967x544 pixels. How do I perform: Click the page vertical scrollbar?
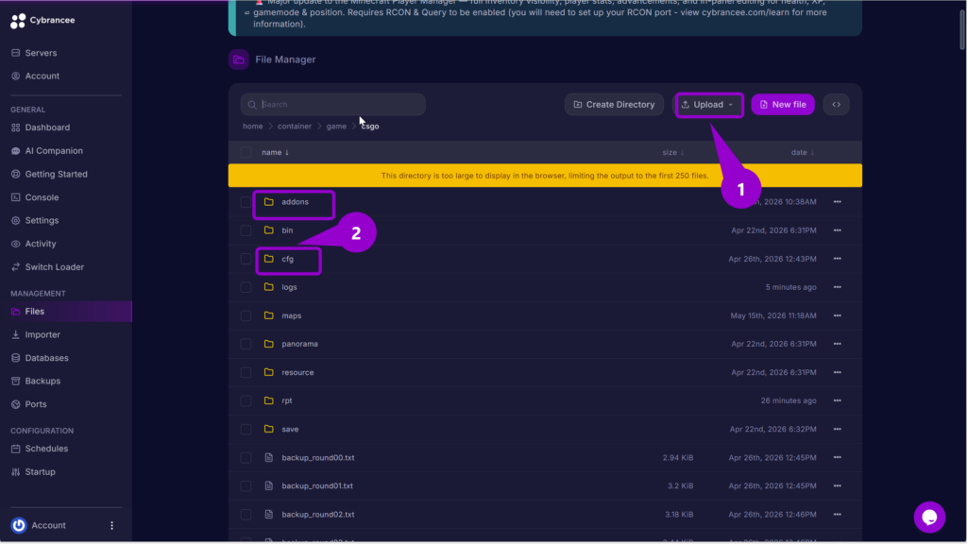click(962, 27)
